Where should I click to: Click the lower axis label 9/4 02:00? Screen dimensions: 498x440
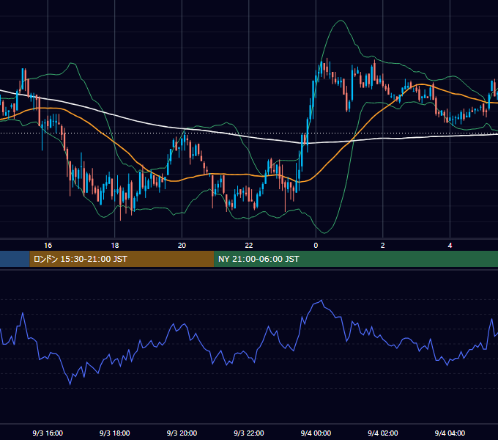tap(383, 433)
